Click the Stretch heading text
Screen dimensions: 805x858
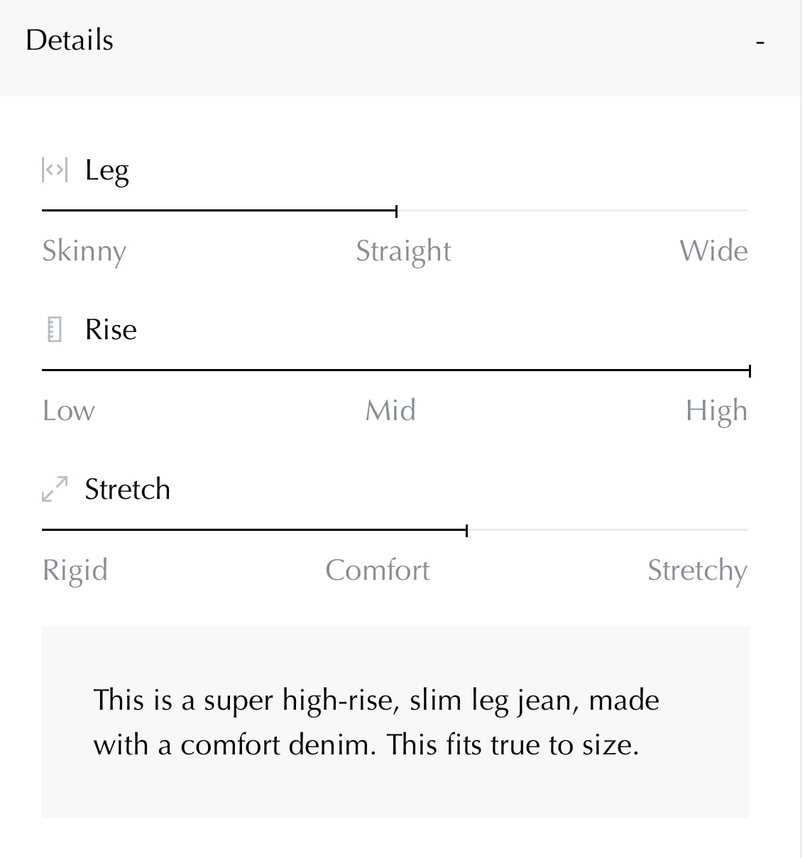tap(128, 490)
